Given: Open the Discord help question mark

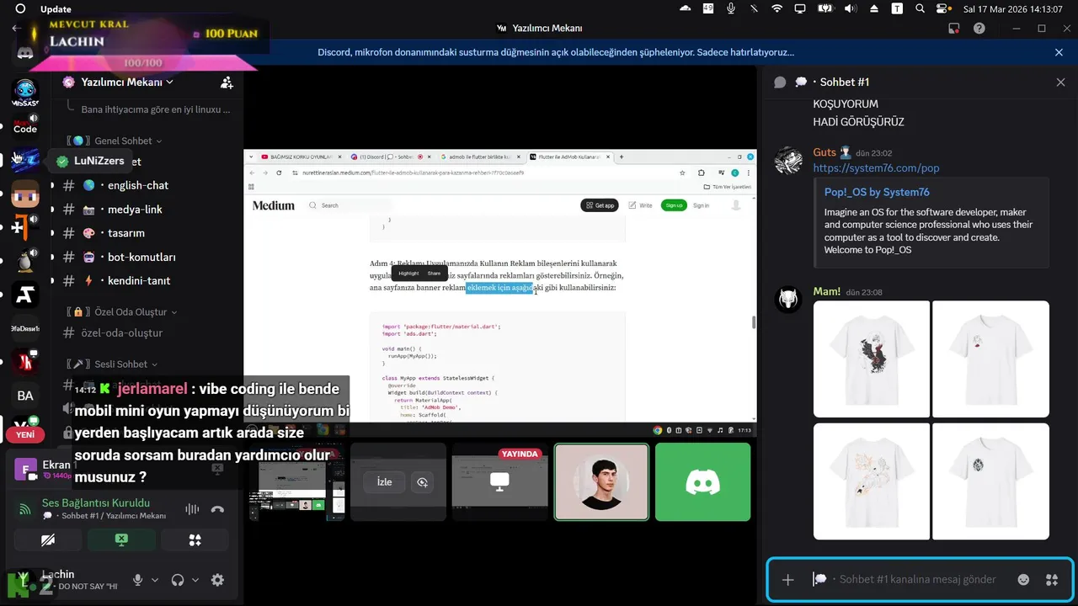Looking at the screenshot, I should coord(979,28).
